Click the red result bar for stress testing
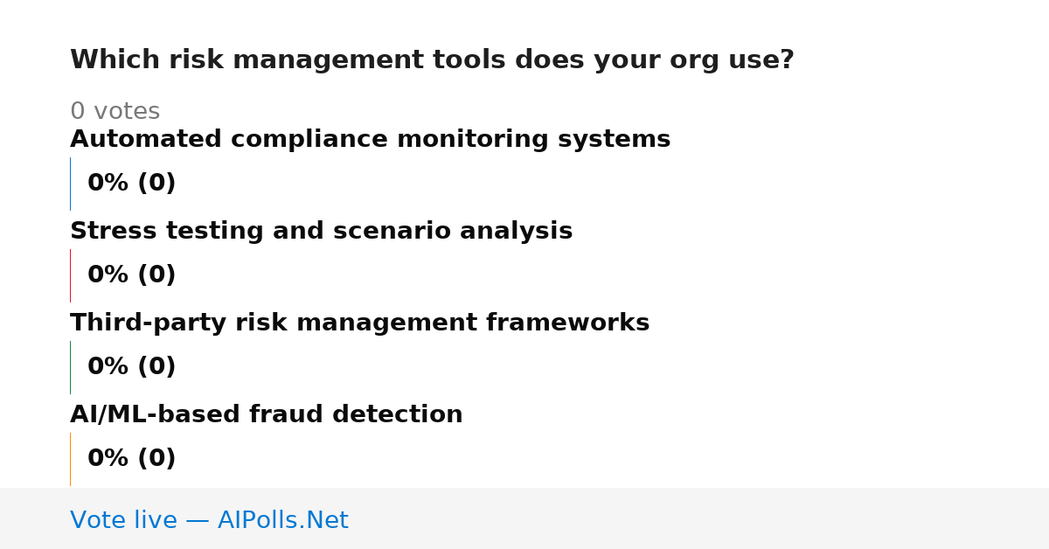The height and width of the screenshot is (549, 1049). [x=70, y=275]
